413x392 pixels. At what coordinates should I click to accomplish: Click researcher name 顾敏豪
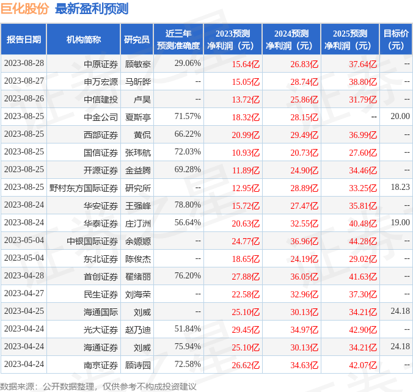(x=137, y=64)
